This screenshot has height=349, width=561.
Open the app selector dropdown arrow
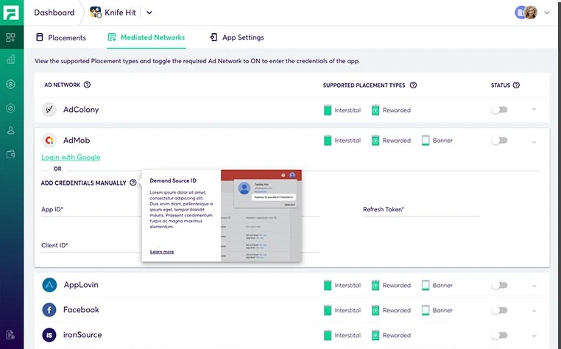149,13
